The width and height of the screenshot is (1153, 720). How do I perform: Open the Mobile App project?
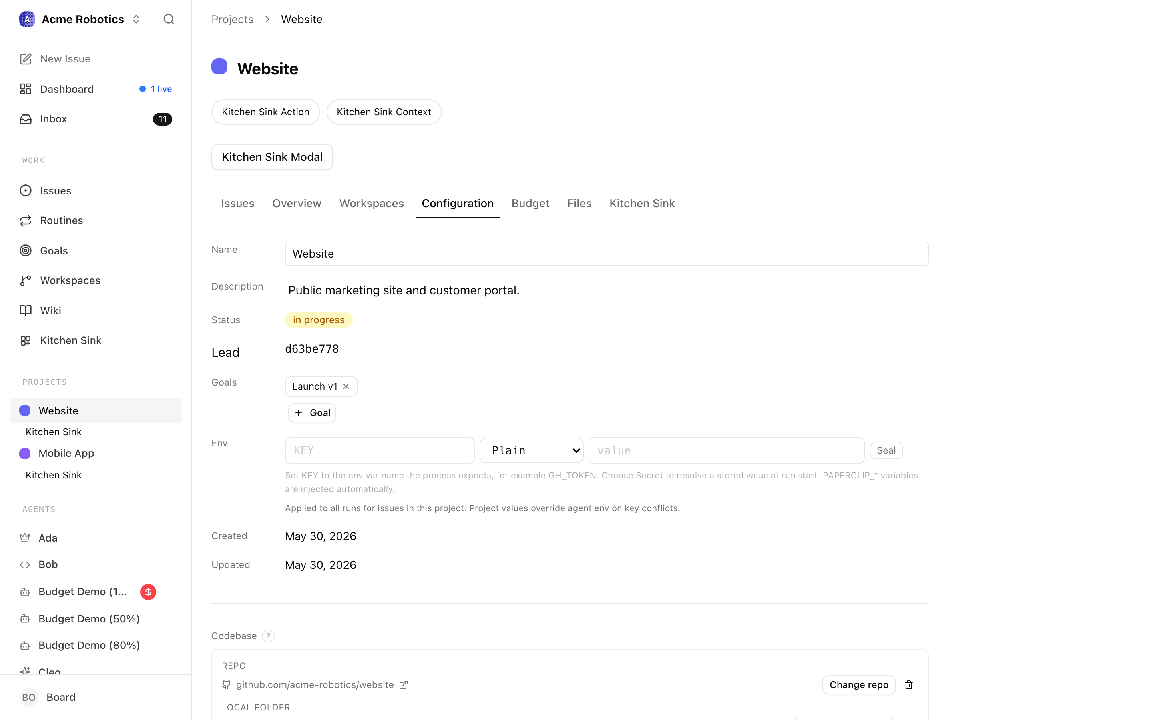(66, 453)
